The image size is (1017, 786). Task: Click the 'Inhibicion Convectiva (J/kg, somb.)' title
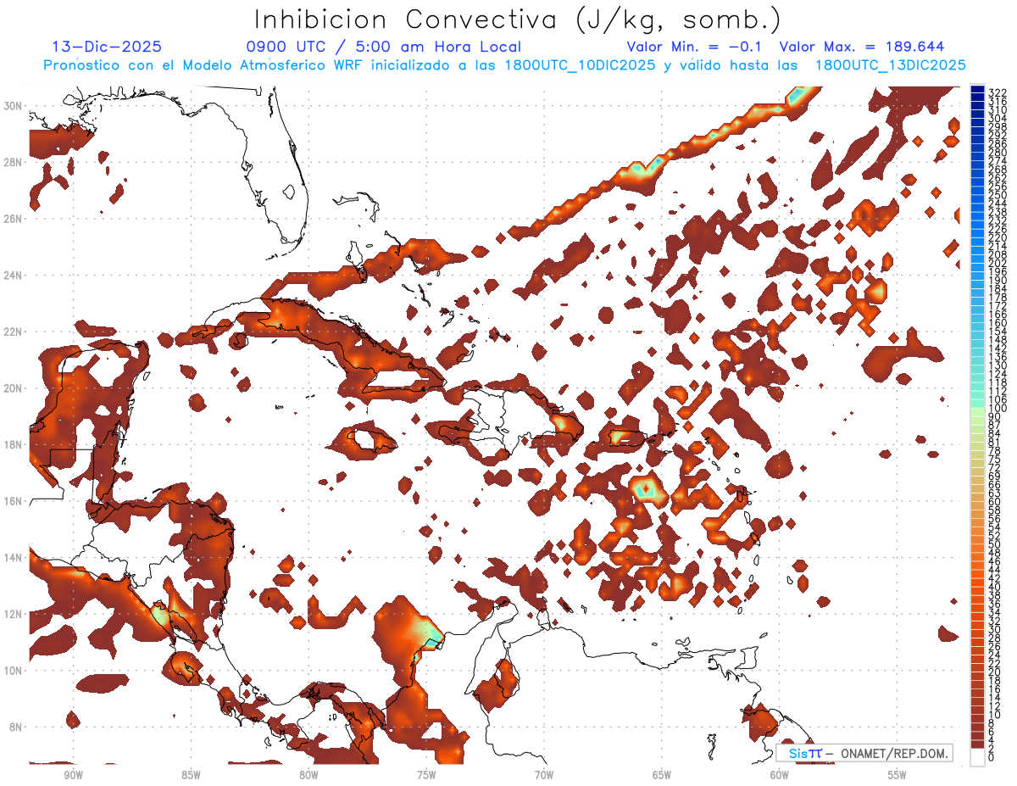(x=518, y=20)
